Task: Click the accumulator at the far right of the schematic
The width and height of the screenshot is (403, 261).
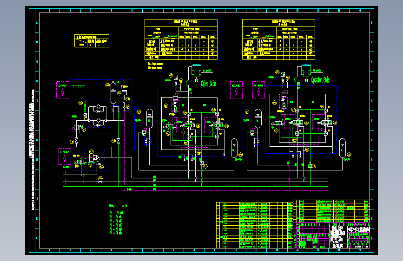Action: [343, 148]
